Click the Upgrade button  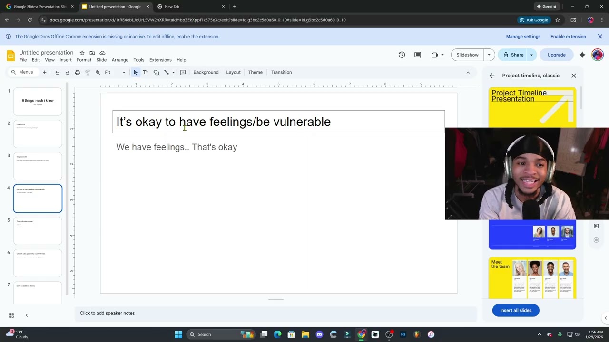556,55
